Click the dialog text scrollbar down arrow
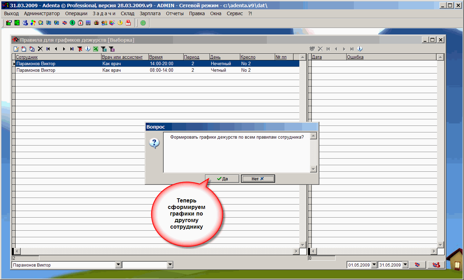This screenshot has height=280, width=464. coord(313,169)
